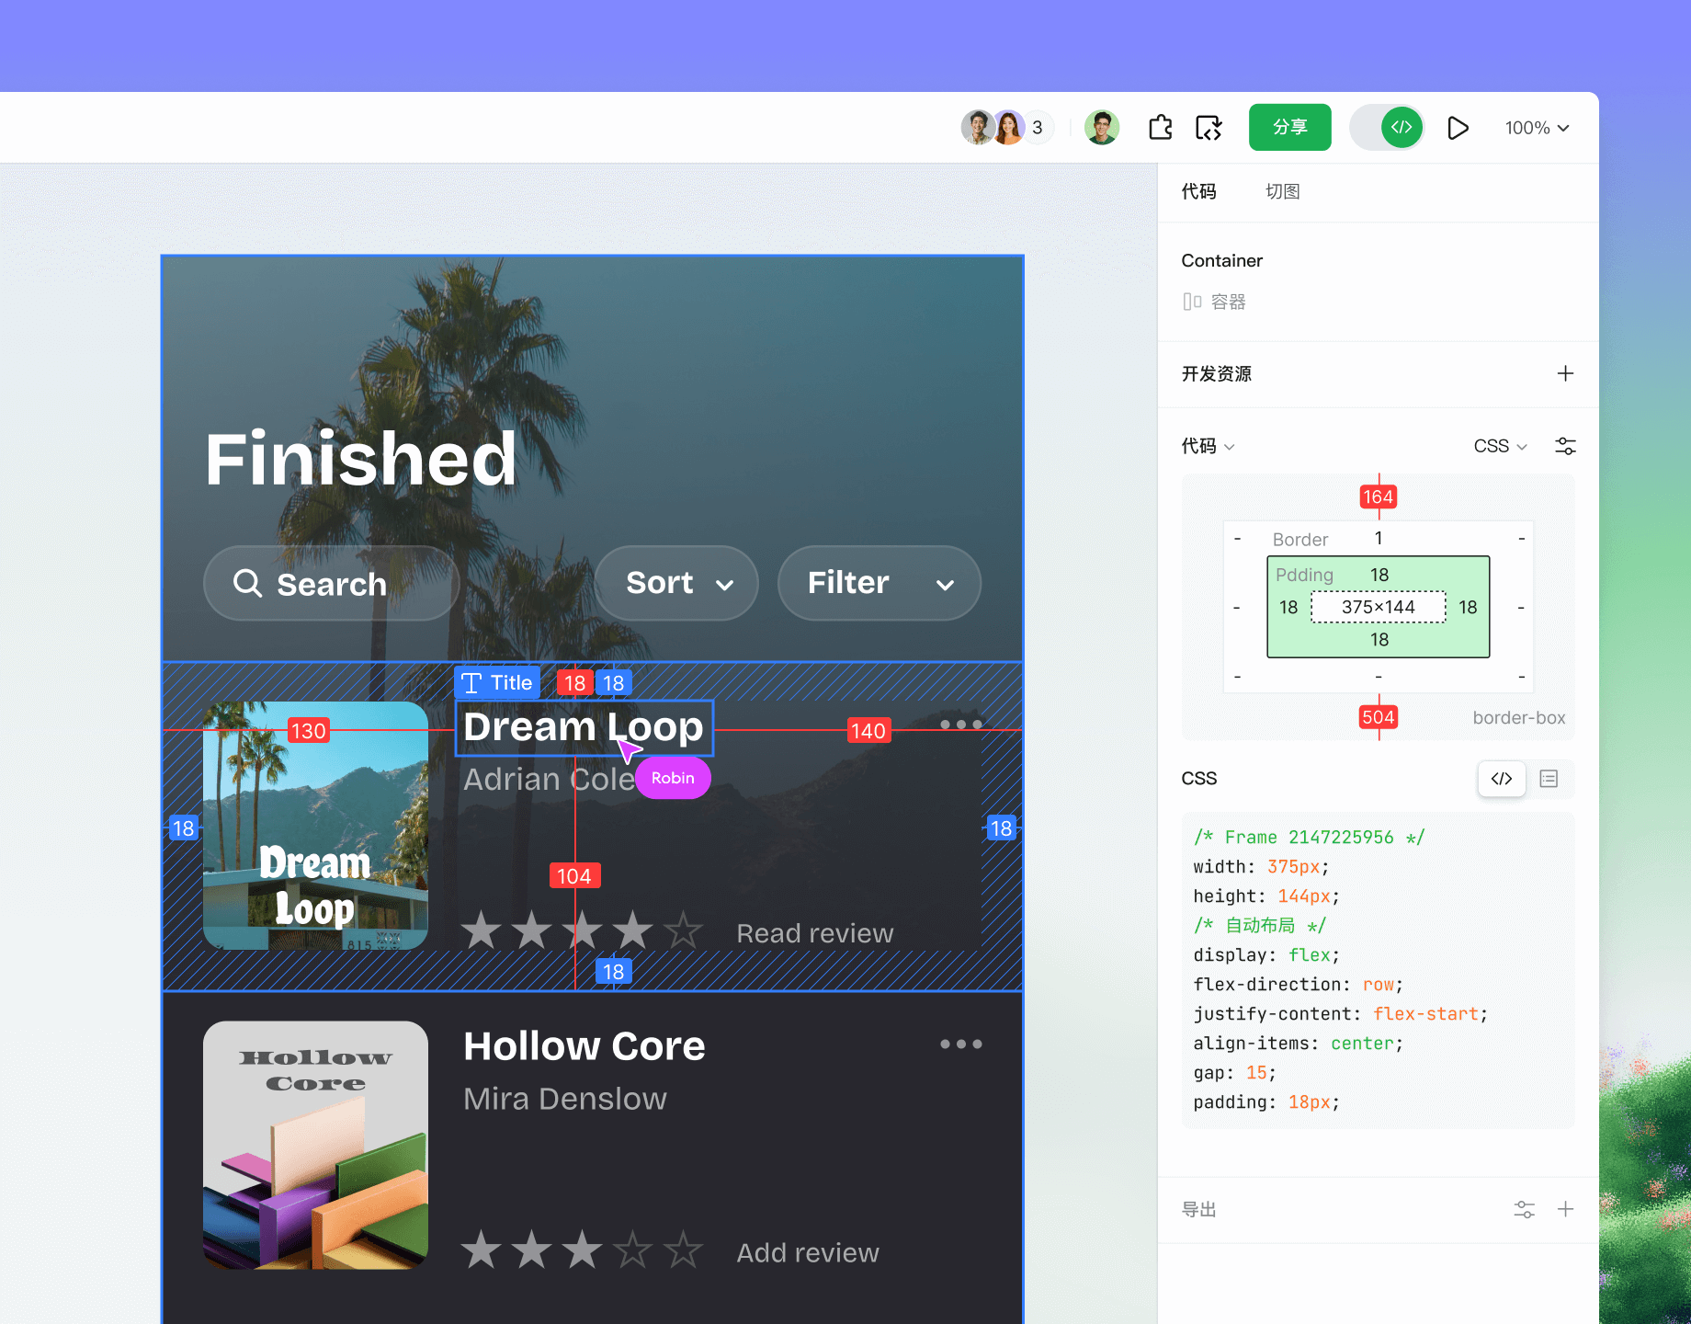Screen dimensions: 1691x1324
Task: Switch CSS view to list mode
Action: (x=1549, y=779)
